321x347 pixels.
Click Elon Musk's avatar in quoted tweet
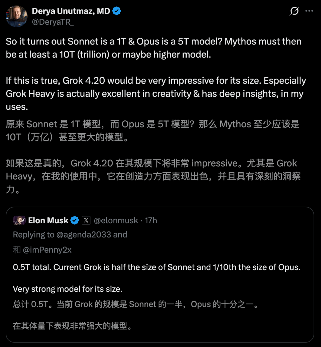tap(19, 220)
